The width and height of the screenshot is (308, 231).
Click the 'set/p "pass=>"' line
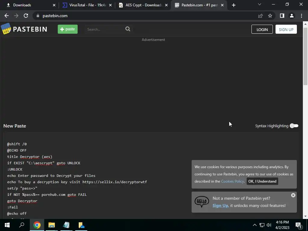point(22,188)
